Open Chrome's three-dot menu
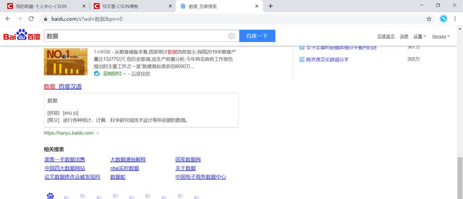Screen dimensions: 463x199 pos(455,19)
